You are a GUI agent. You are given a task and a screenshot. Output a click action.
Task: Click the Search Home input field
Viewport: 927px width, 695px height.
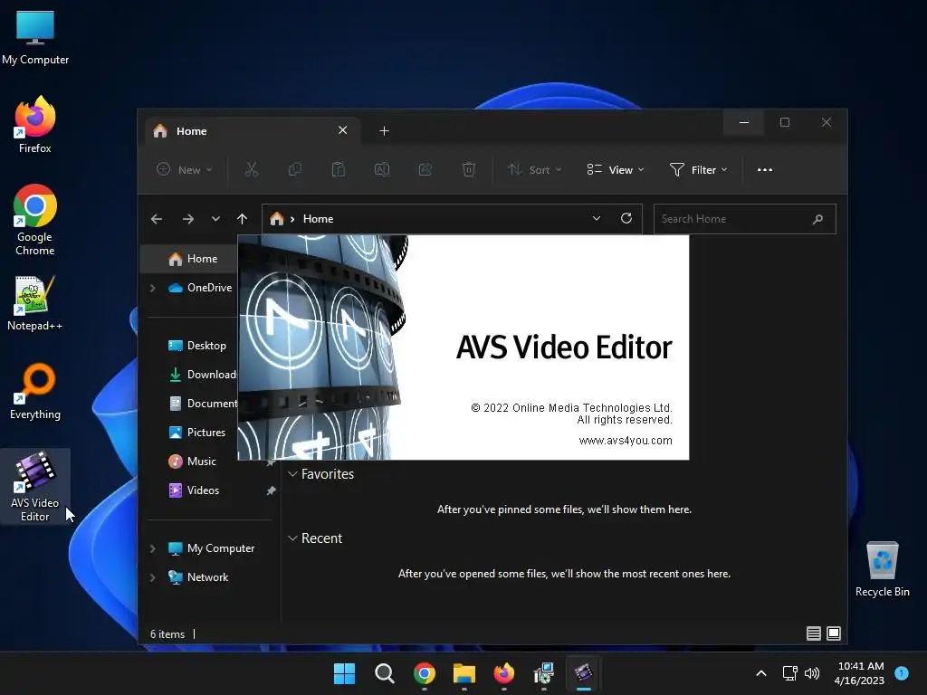744,219
